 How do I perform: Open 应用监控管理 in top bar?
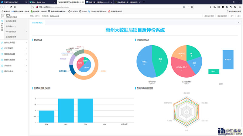pos(209,16)
